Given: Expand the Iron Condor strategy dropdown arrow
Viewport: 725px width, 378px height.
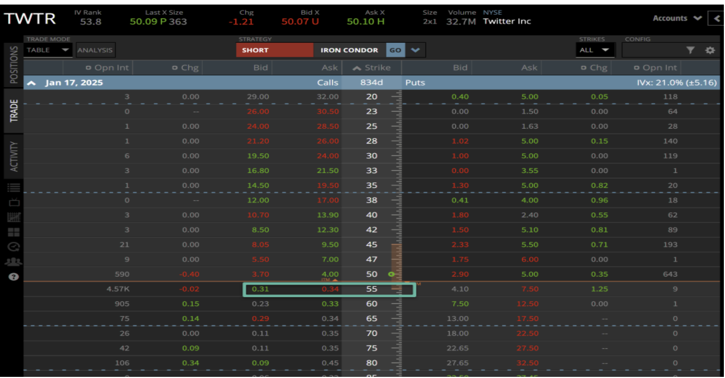Looking at the screenshot, I should click(415, 50).
